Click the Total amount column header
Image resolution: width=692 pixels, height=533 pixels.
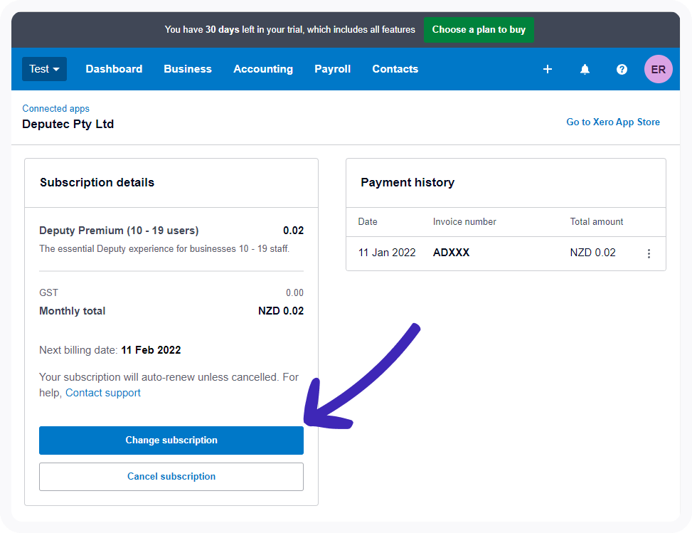(x=597, y=222)
